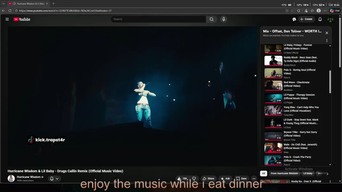Open the browser profile avatar
The height and width of the screenshot is (192, 342).
pyautogui.click(x=318, y=11)
